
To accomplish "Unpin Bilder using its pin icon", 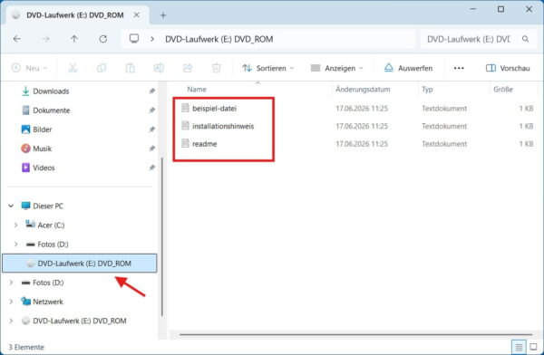I will (151, 129).
